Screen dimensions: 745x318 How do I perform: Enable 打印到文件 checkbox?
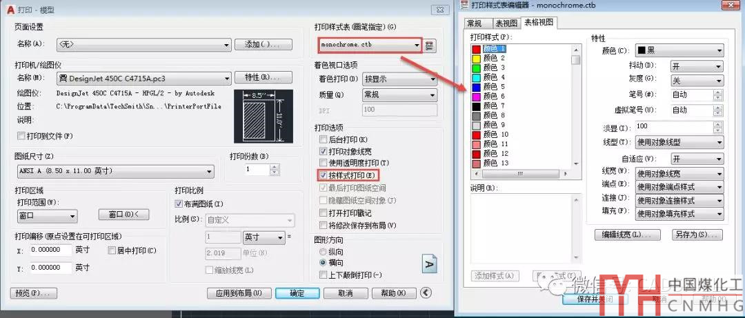[21, 136]
